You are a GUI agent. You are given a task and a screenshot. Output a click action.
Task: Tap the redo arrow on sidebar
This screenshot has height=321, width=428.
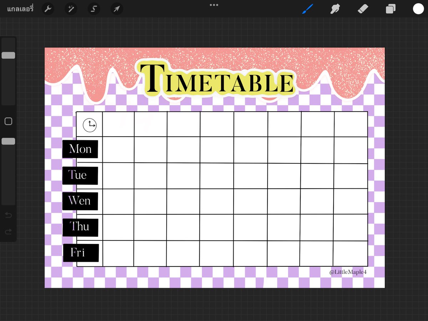(x=8, y=232)
